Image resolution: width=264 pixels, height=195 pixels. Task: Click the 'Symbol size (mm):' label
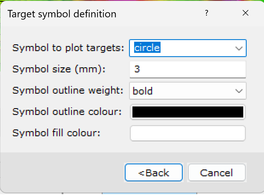[59, 69]
